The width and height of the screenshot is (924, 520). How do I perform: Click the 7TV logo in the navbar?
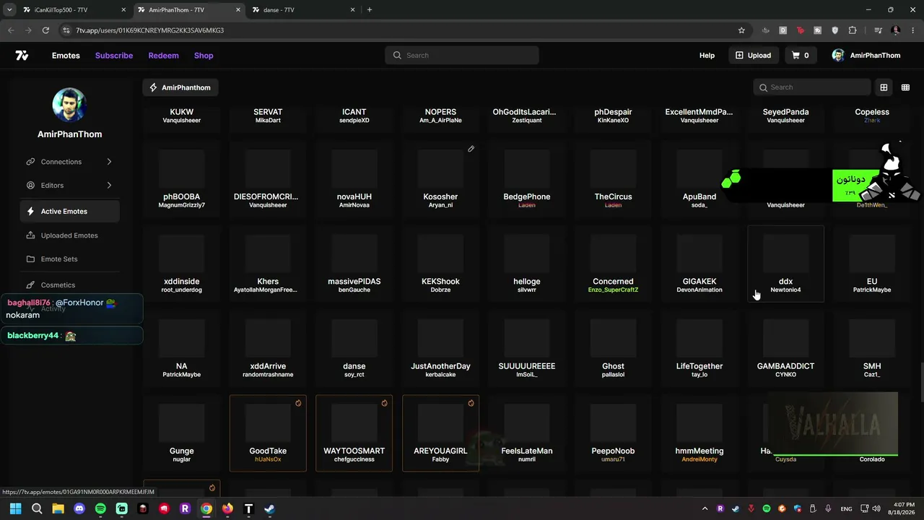[x=22, y=56]
